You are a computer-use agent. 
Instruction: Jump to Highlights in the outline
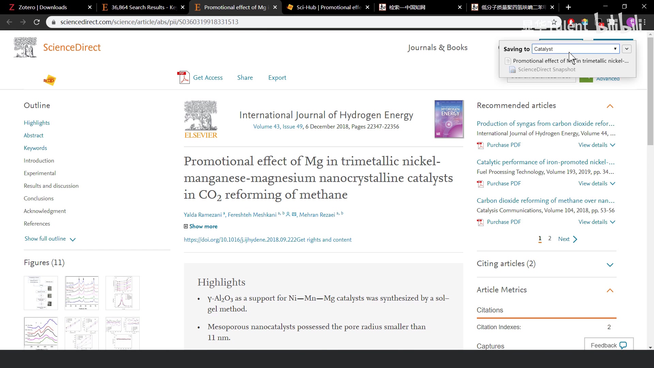click(37, 123)
